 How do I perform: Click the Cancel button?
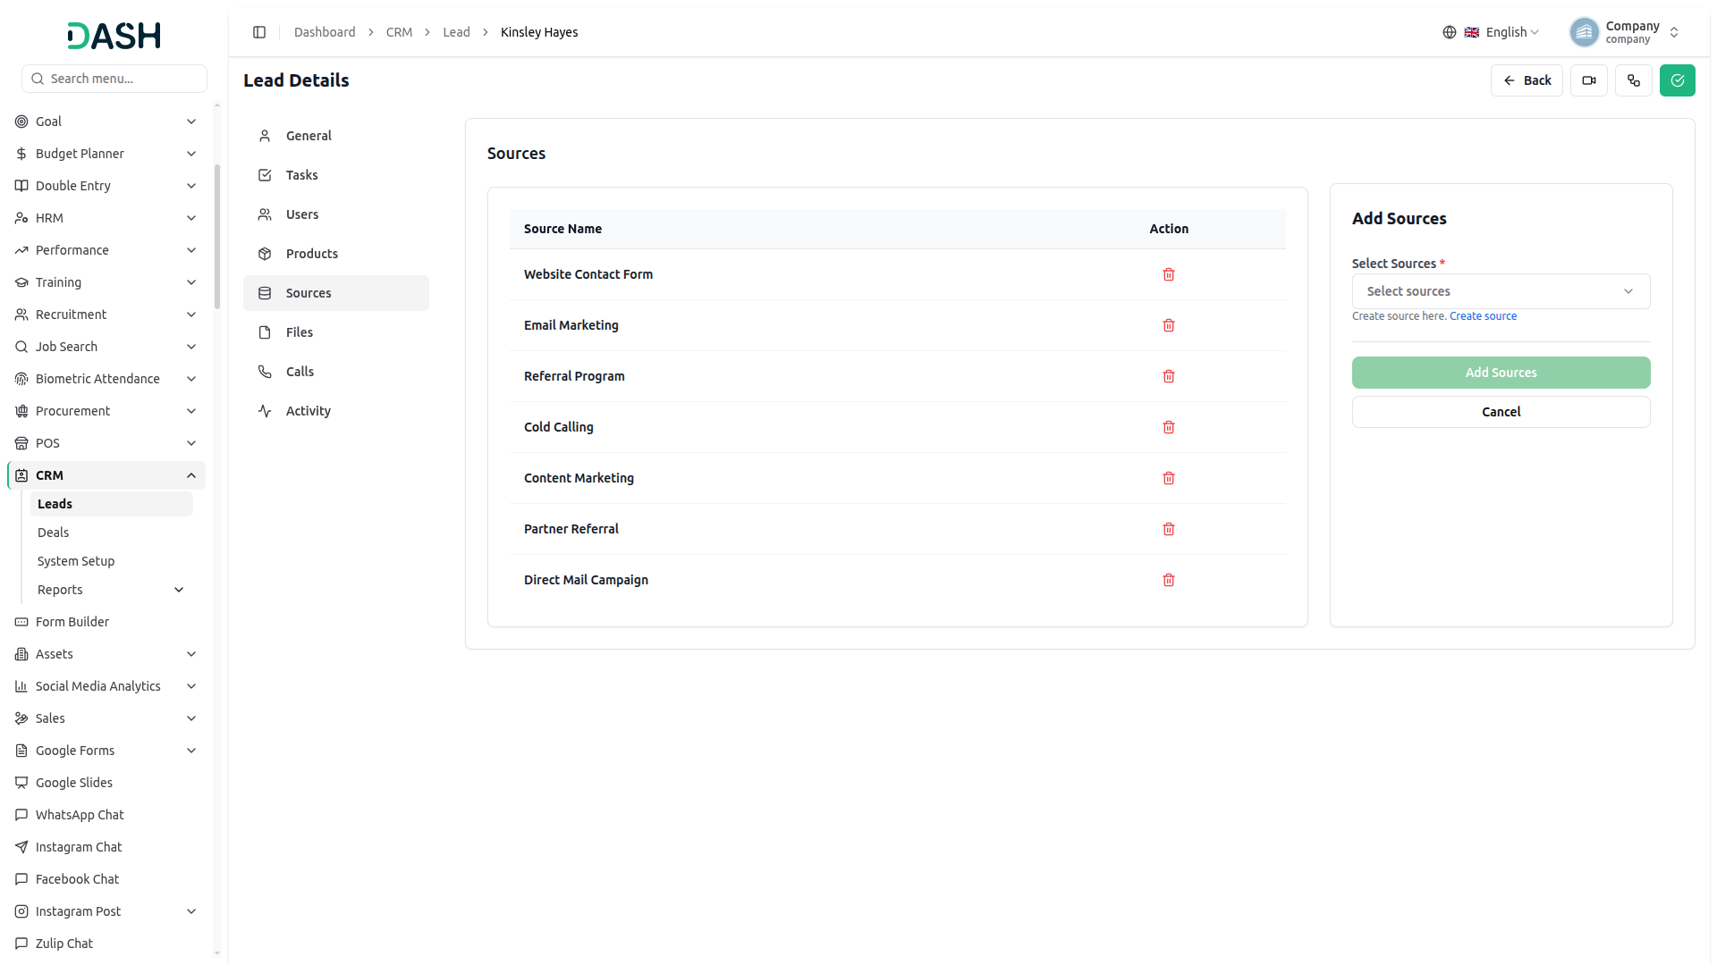(1501, 412)
